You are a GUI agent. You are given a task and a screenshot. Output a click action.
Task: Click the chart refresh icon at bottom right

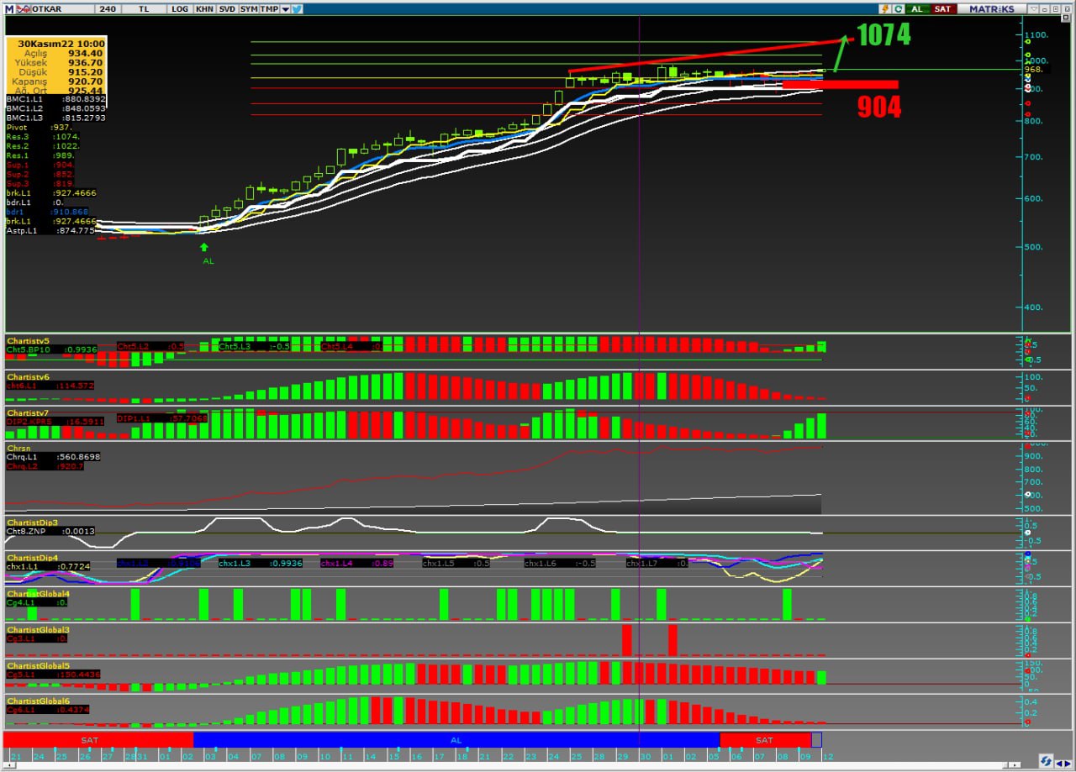click(1045, 761)
